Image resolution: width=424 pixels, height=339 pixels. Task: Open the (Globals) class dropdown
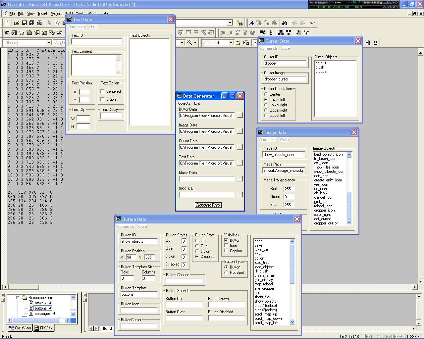click(x=49, y=43)
